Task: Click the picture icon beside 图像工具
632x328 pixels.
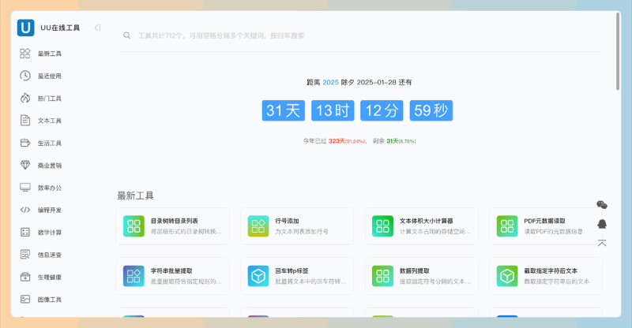Action: click(25, 299)
